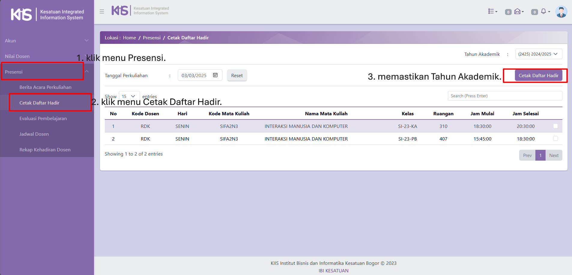Screen dimensions: 572x275
Task: Go to the Next page of results
Action: 553,156
